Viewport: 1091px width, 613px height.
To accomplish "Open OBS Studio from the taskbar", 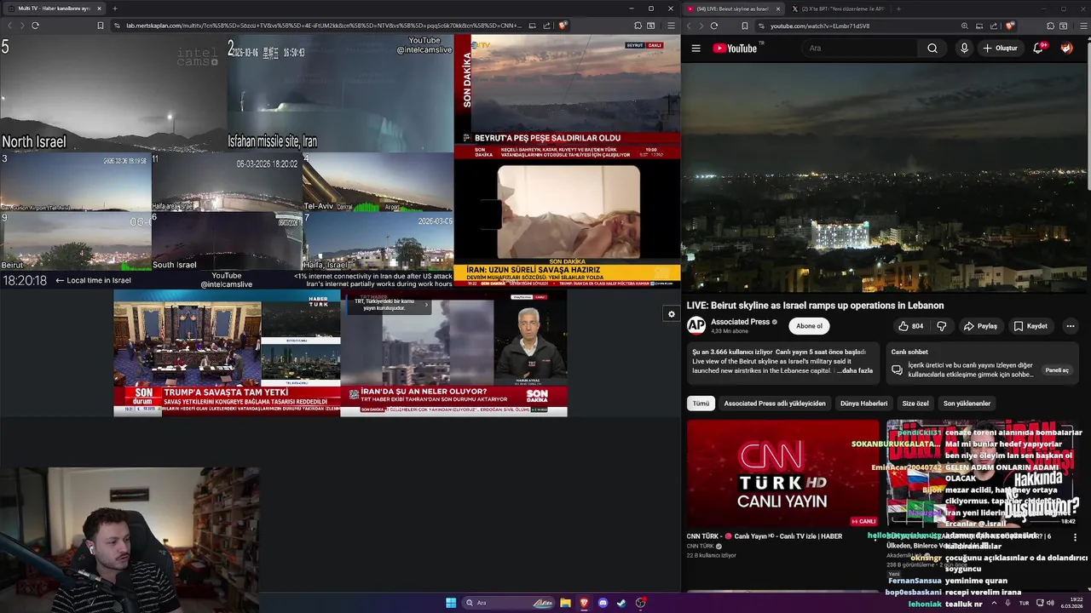I will (640, 603).
